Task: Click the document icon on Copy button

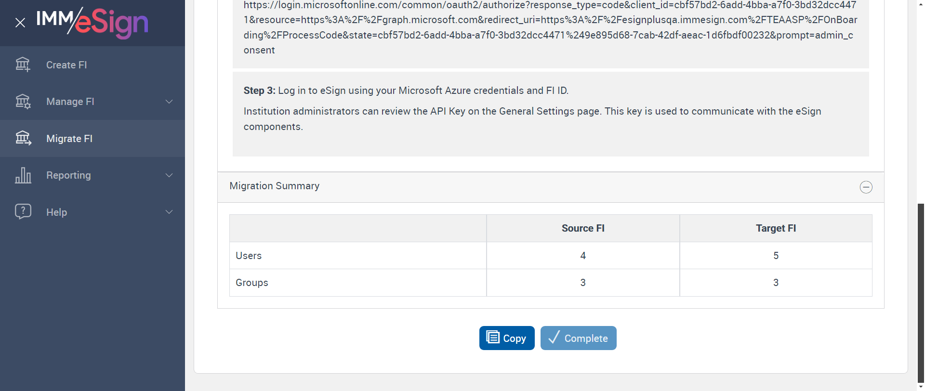Action: (x=492, y=338)
